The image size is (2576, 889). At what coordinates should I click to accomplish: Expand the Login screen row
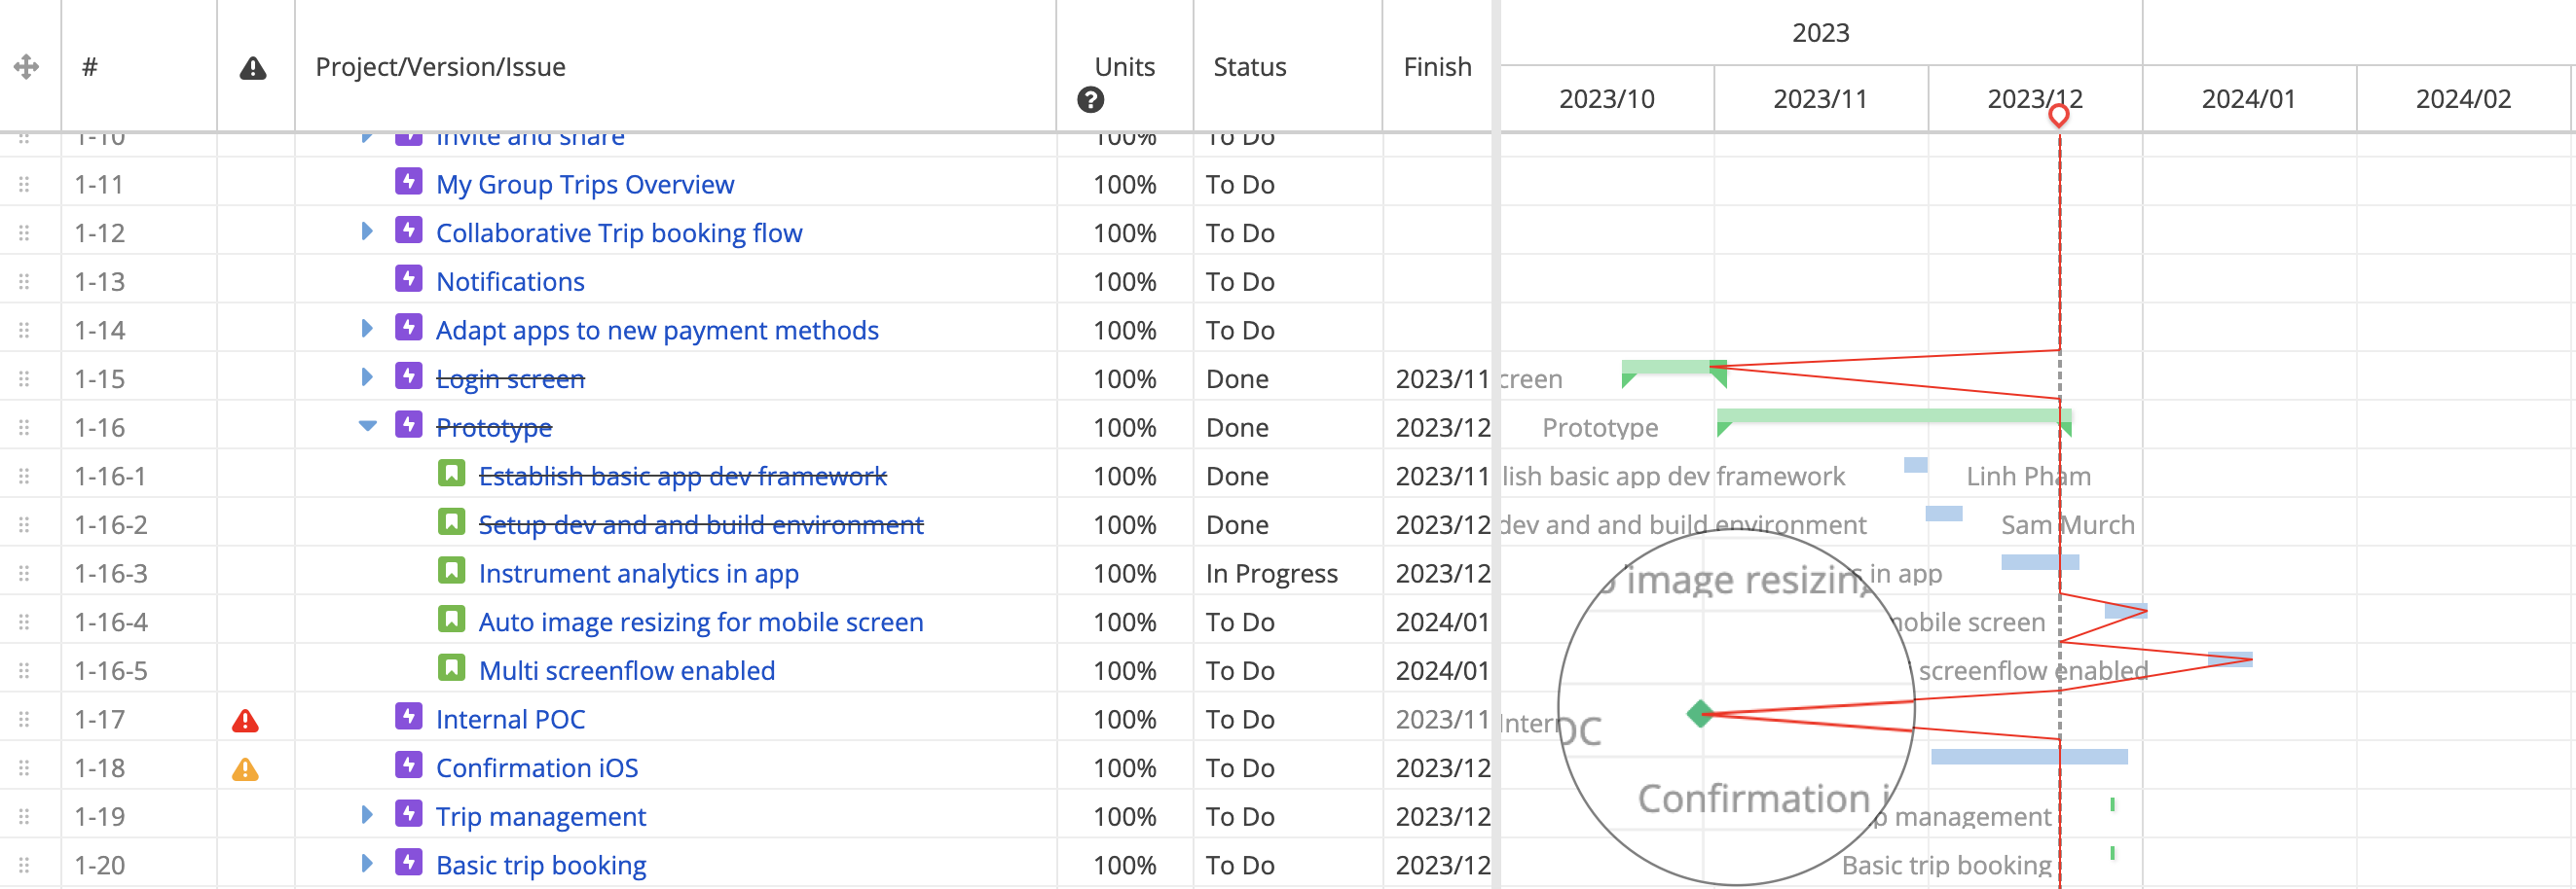367,377
